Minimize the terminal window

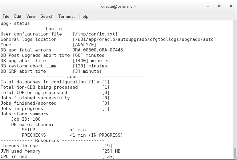tap(209, 6)
